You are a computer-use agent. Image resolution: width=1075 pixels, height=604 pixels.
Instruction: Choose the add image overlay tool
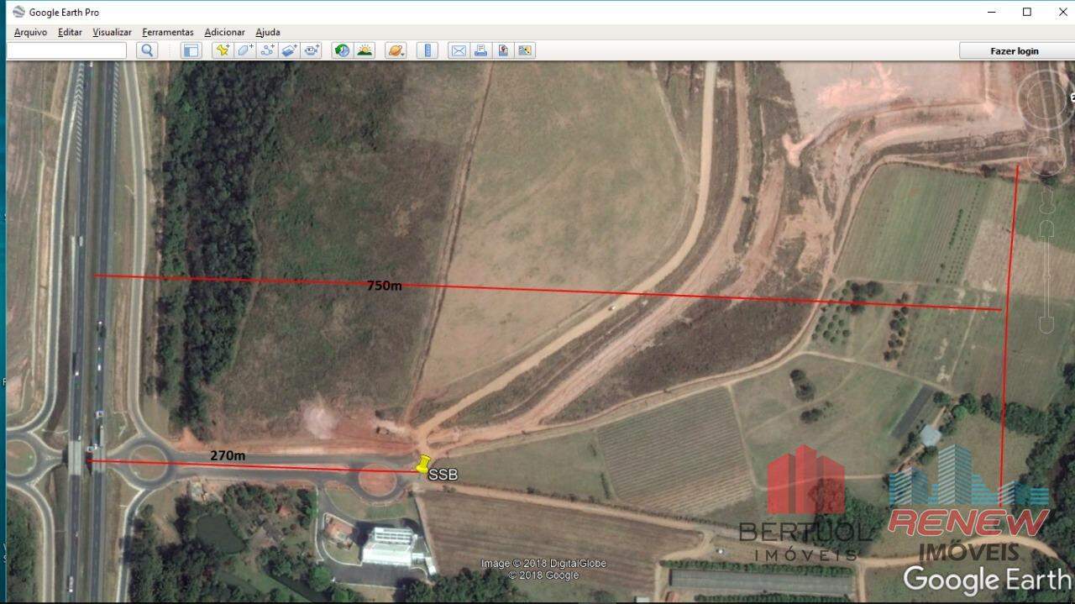[289, 50]
